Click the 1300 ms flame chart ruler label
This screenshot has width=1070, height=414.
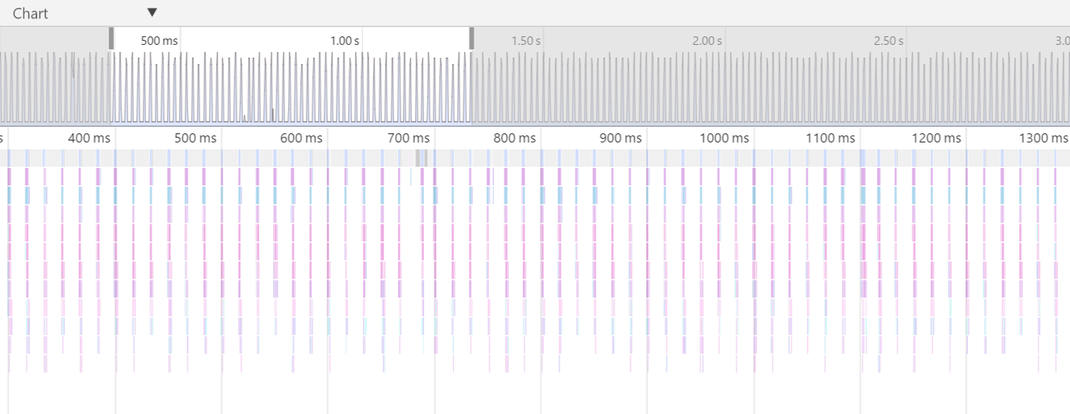click(x=1043, y=138)
